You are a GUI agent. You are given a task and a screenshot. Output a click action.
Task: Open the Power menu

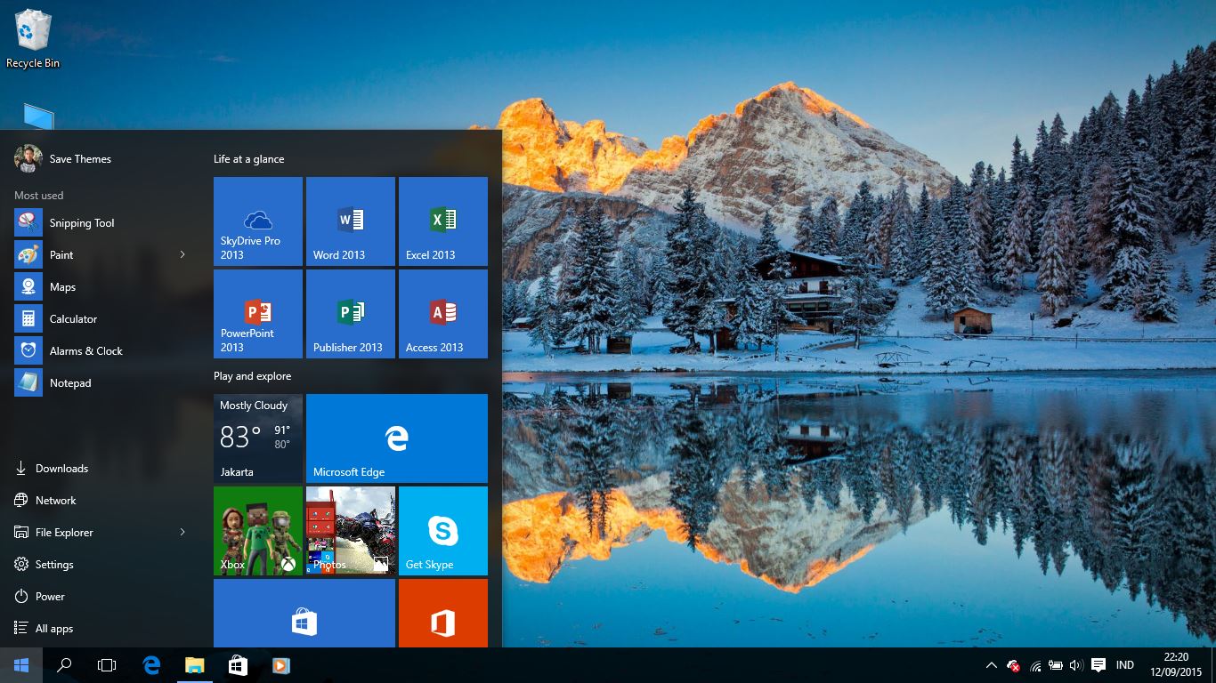coord(51,596)
